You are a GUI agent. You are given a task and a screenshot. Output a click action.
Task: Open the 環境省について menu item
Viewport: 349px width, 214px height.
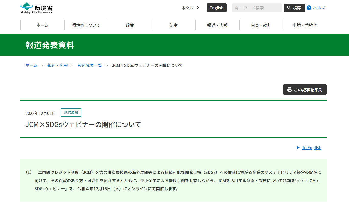pyautogui.click(x=86, y=25)
